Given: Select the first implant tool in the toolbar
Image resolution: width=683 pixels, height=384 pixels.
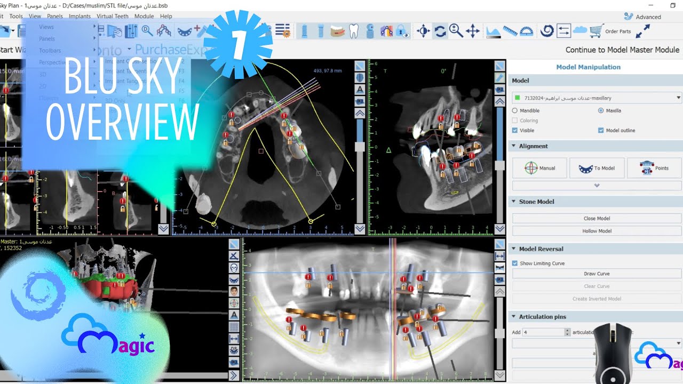Looking at the screenshot, I should coord(304,31).
